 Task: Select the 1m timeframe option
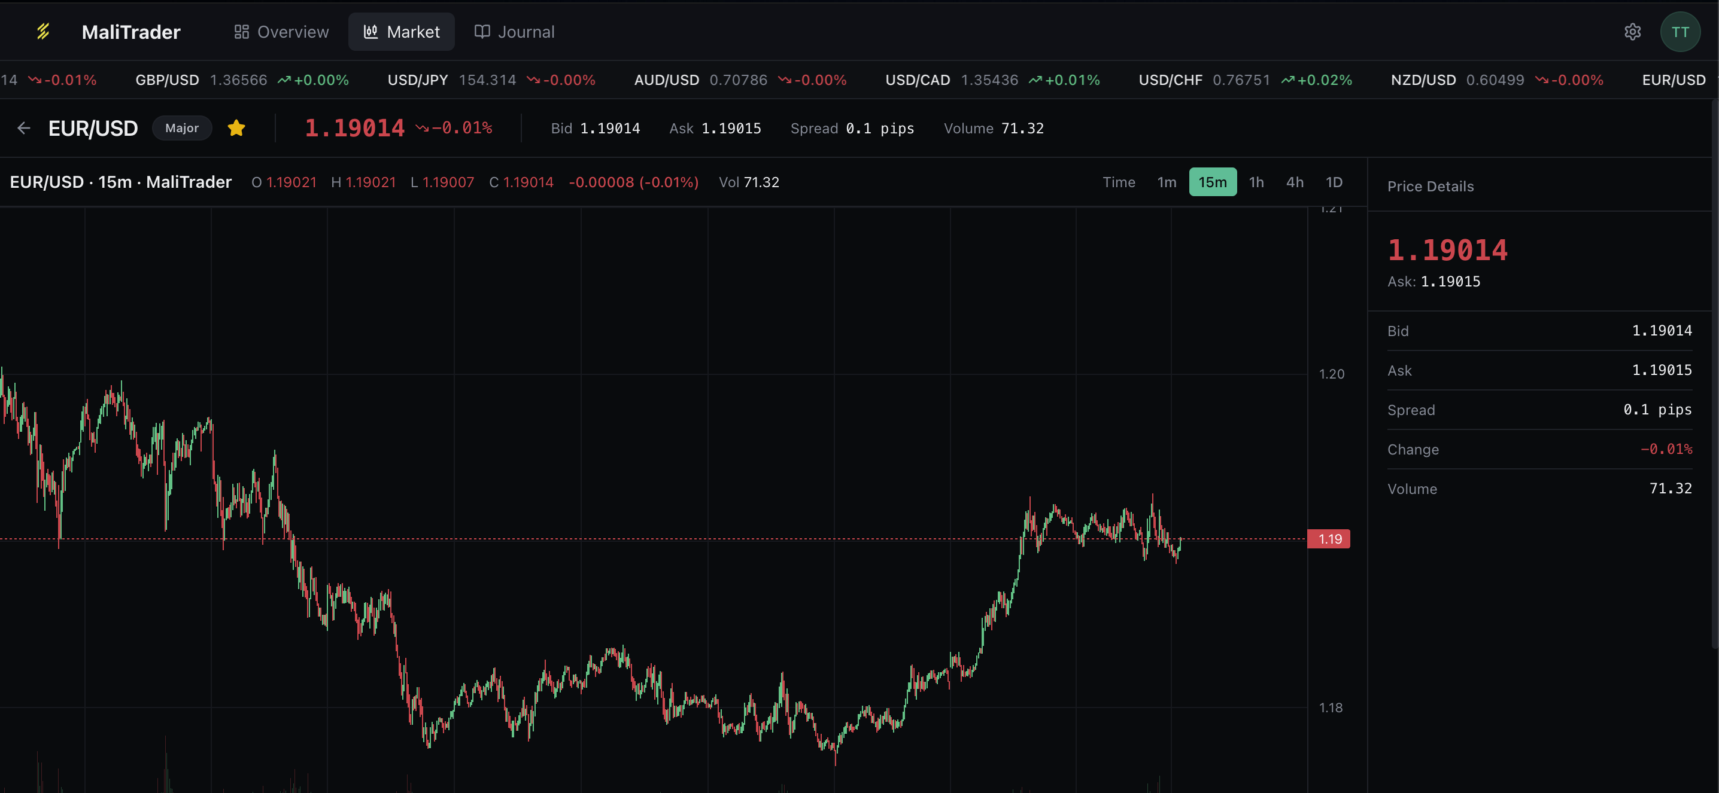1167,181
